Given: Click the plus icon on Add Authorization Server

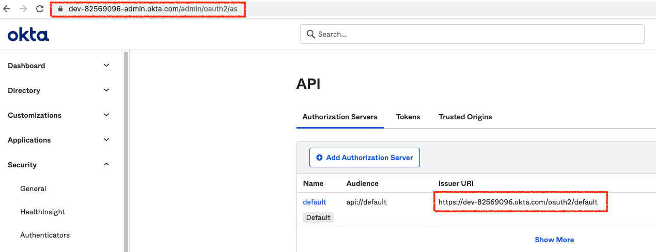Looking at the screenshot, I should point(319,157).
